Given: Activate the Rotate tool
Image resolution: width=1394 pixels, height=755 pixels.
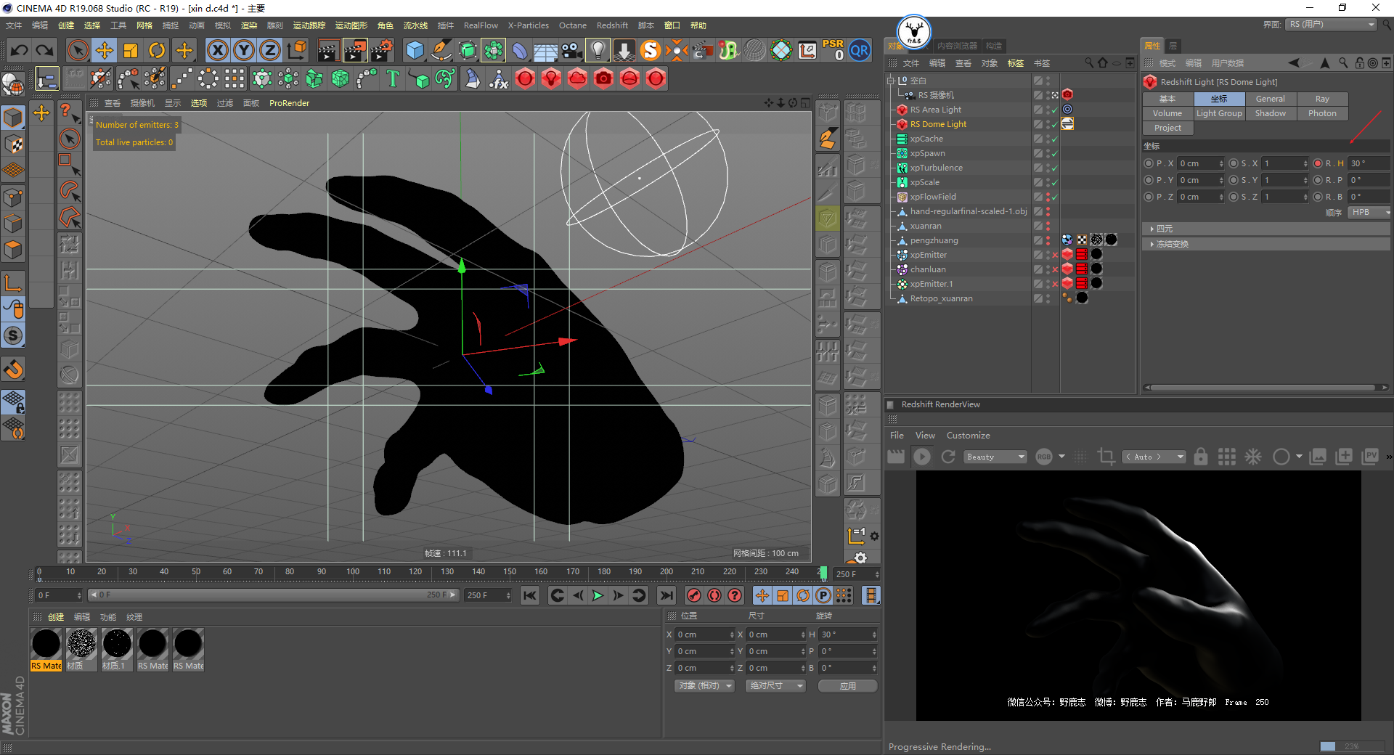Looking at the screenshot, I should [x=157, y=50].
